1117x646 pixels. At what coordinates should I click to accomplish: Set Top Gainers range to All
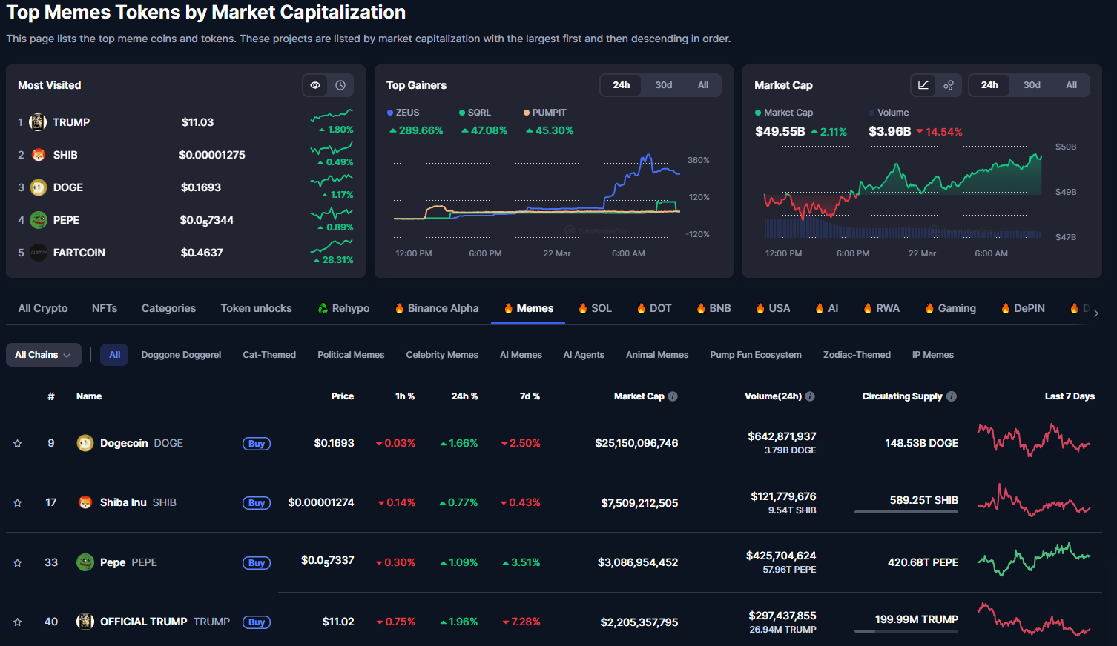point(703,85)
